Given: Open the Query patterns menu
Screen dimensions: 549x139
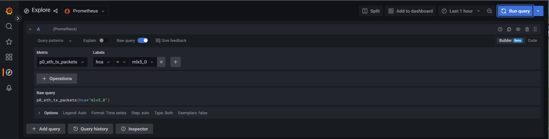Looking at the screenshot, I should click(x=55, y=40).
